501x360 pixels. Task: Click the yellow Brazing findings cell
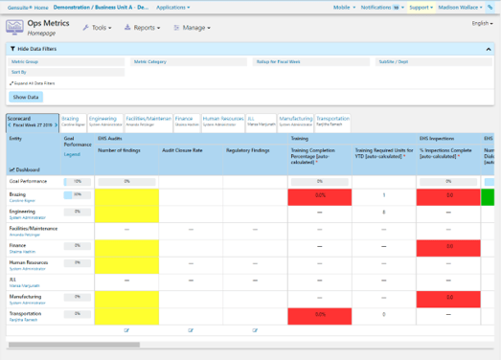[126, 197]
